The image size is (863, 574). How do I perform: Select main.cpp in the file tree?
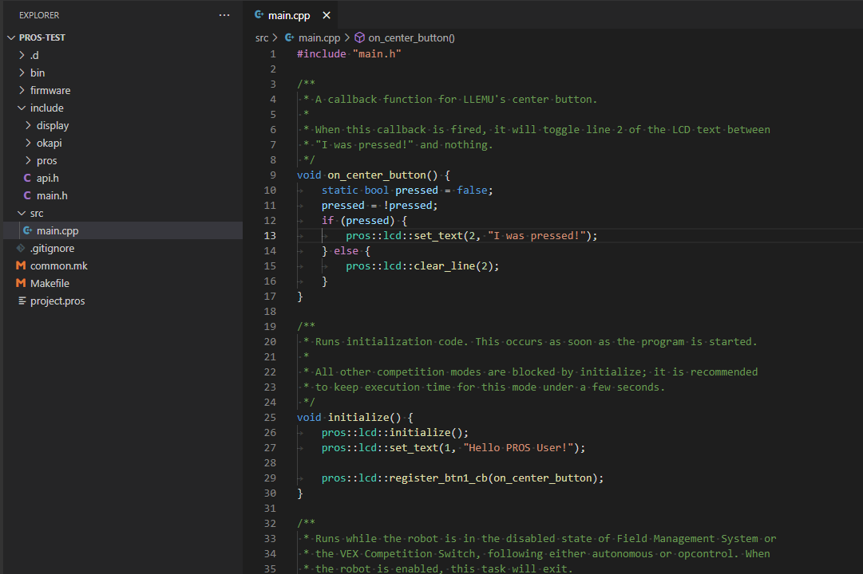point(57,230)
